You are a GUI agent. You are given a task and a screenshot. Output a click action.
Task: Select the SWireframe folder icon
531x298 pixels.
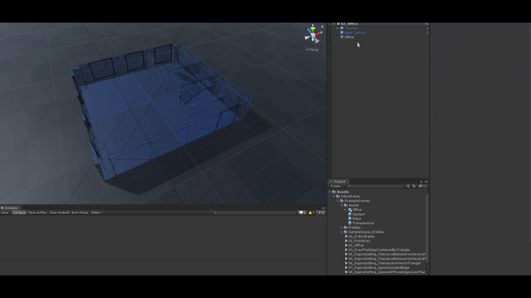[x=338, y=196]
